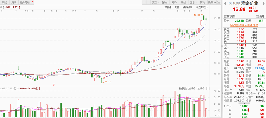Collapse the right quote panel arrow
Viewport: 266px width, 118px height.
point(222,93)
